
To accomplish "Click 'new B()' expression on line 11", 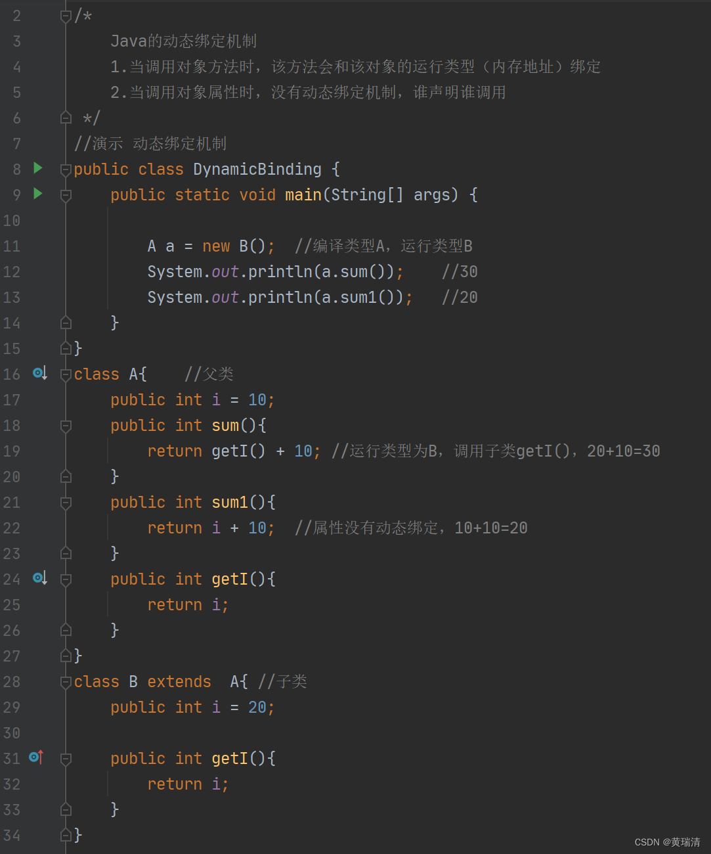I will point(234,246).
